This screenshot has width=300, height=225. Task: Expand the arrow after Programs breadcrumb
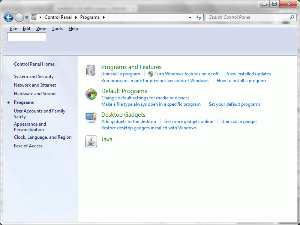(104, 17)
